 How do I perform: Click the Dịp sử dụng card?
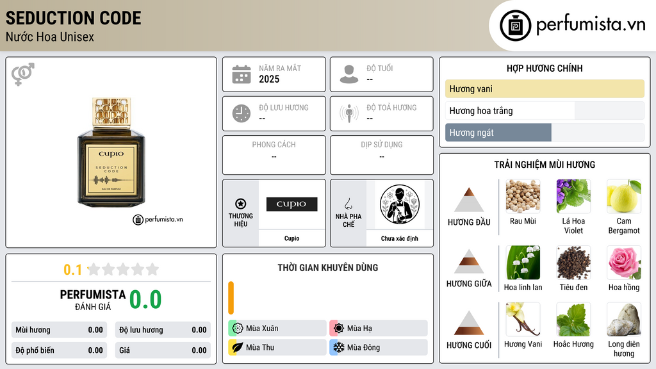point(382,155)
